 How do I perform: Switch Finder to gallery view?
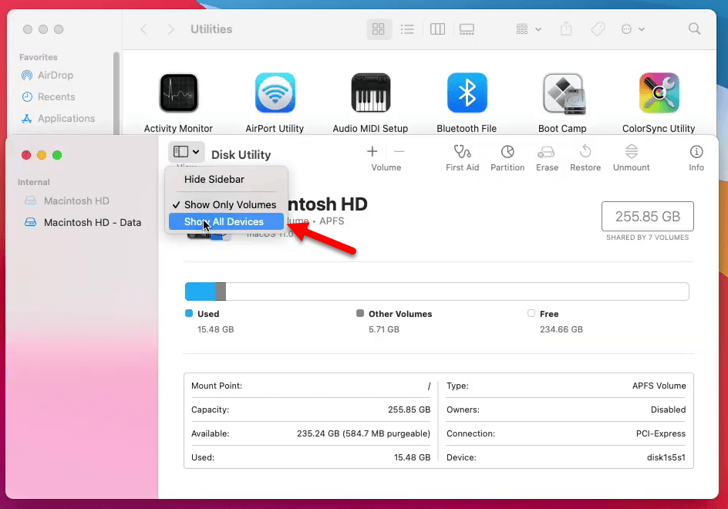tap(467, 29)
